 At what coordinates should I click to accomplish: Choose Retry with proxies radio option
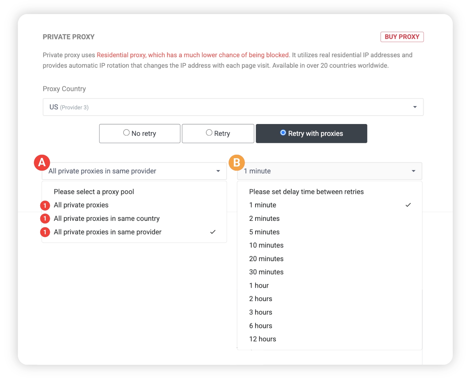[283, 133]
